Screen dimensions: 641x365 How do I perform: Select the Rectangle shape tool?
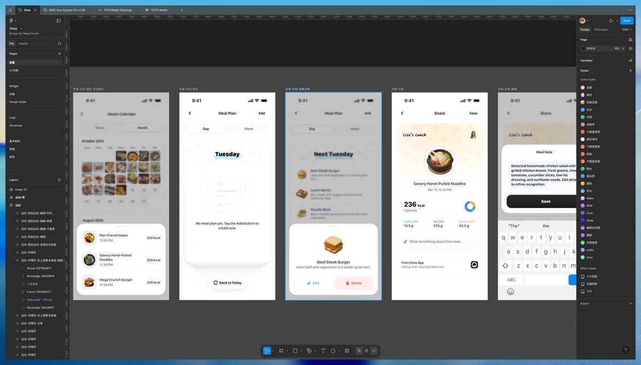point(295,351)
